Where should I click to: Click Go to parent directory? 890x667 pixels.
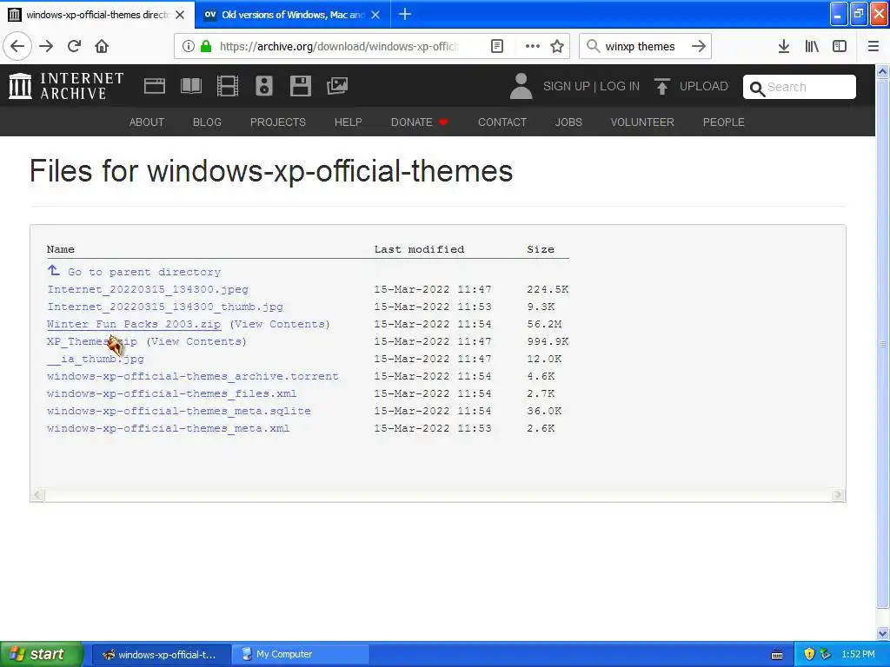click(144, 272)
